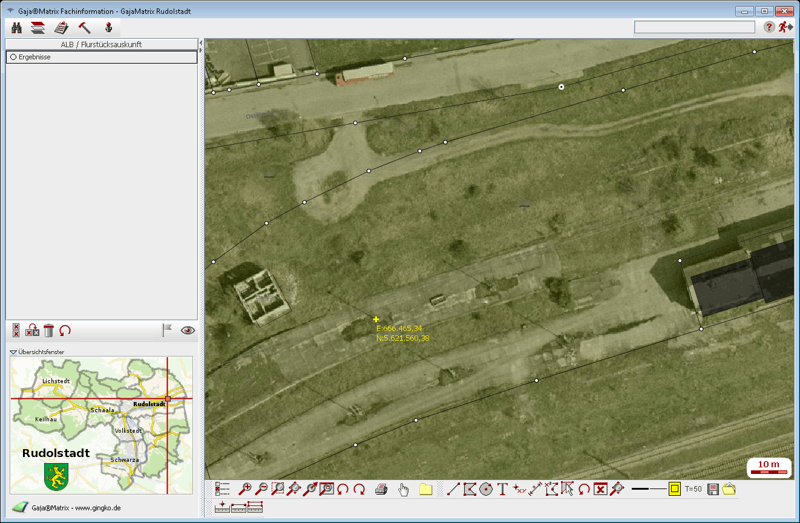
Task: Click the binoculars search icon
Action: point(16,27)
